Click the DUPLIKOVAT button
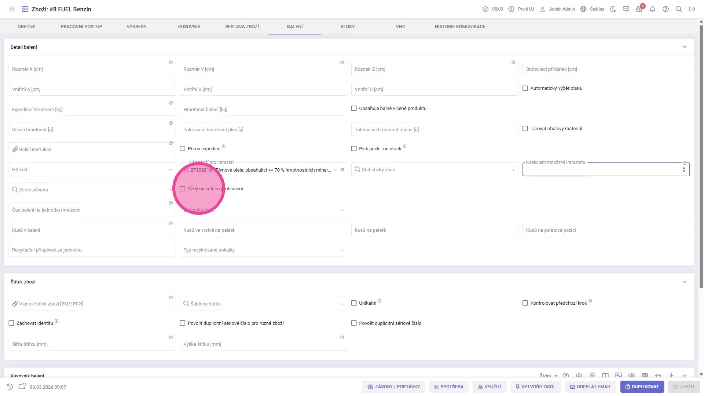 point(642,387)
